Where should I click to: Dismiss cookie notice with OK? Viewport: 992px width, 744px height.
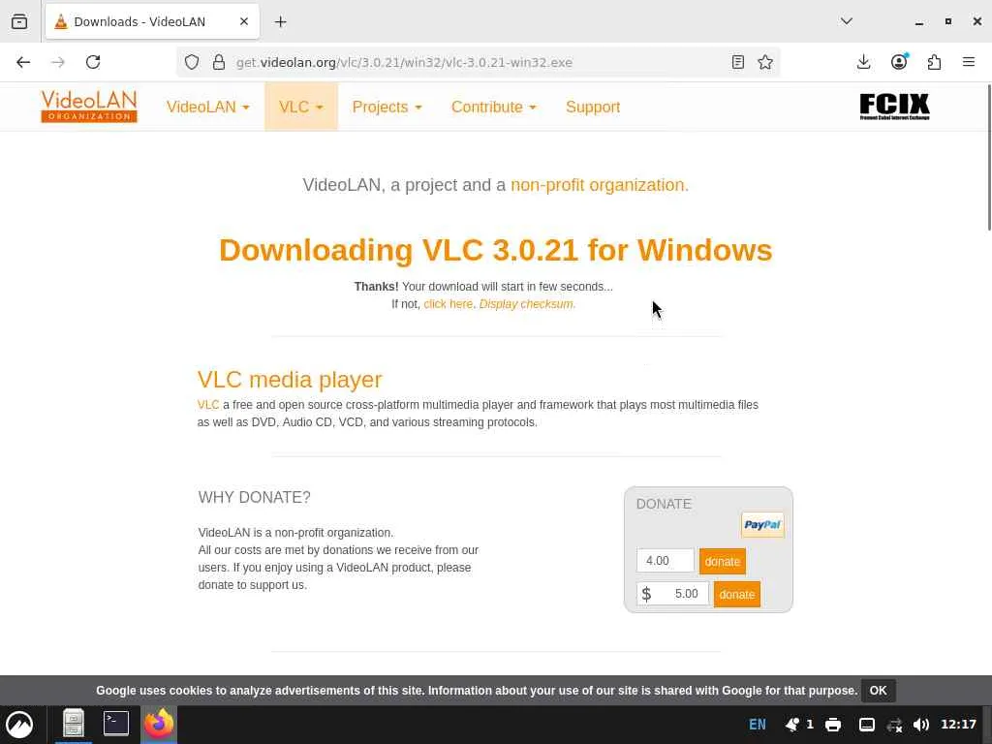(878, 690)
